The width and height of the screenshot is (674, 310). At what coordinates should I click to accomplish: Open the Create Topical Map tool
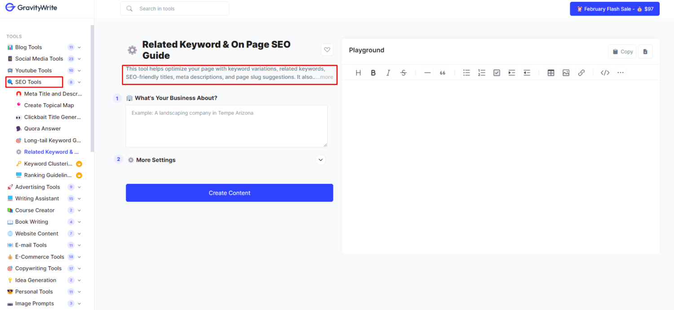click(49, 105)
